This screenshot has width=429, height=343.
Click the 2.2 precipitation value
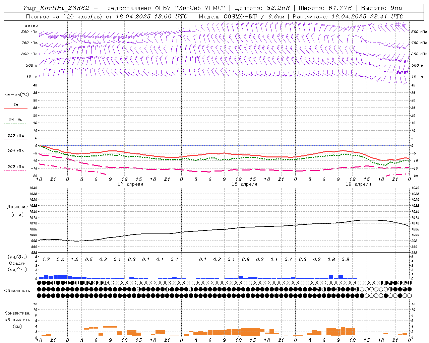tap(60, 260)
